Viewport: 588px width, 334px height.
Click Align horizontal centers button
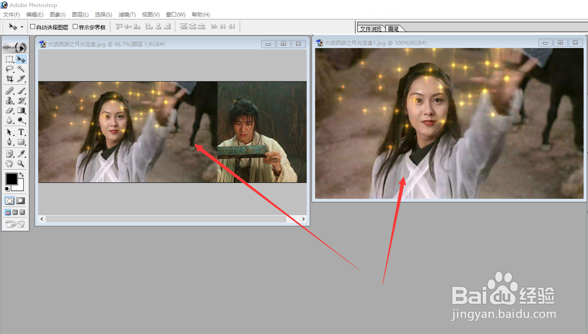158,27
